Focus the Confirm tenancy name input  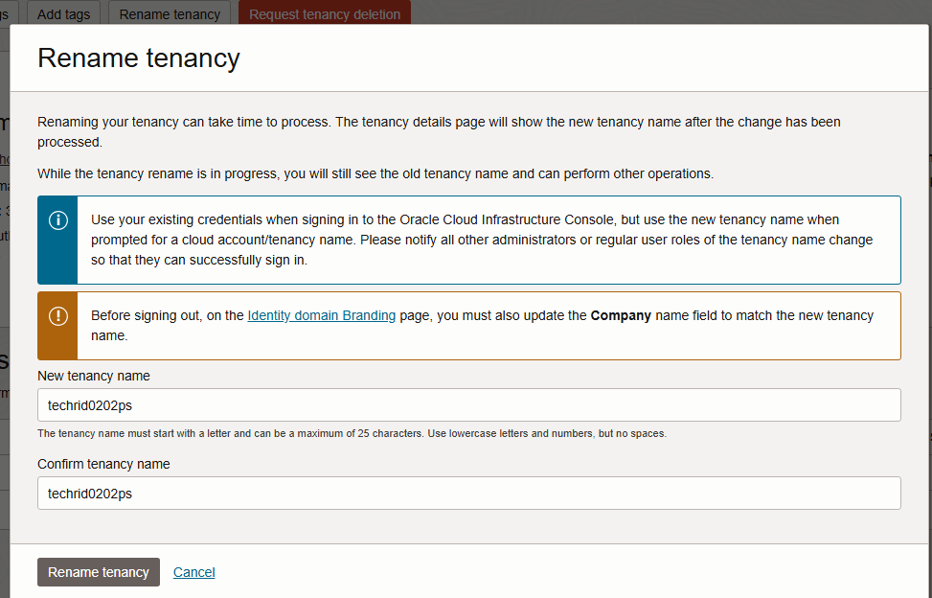click(468, 494)
